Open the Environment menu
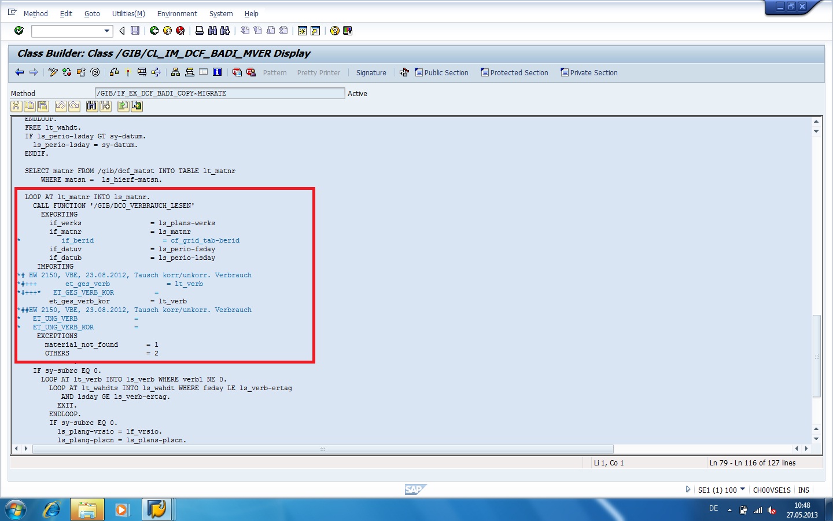Screen dimensions: 833x521 [177, 13]
